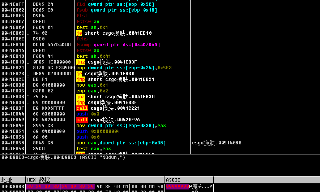
Task: Select address 0041EAFF in disassembly
Action: [x=13, y=4]
